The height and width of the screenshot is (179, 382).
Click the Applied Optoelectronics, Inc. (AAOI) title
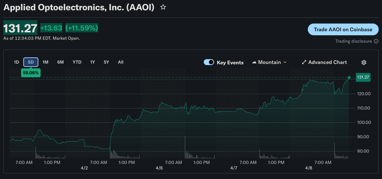pos(79,7)
